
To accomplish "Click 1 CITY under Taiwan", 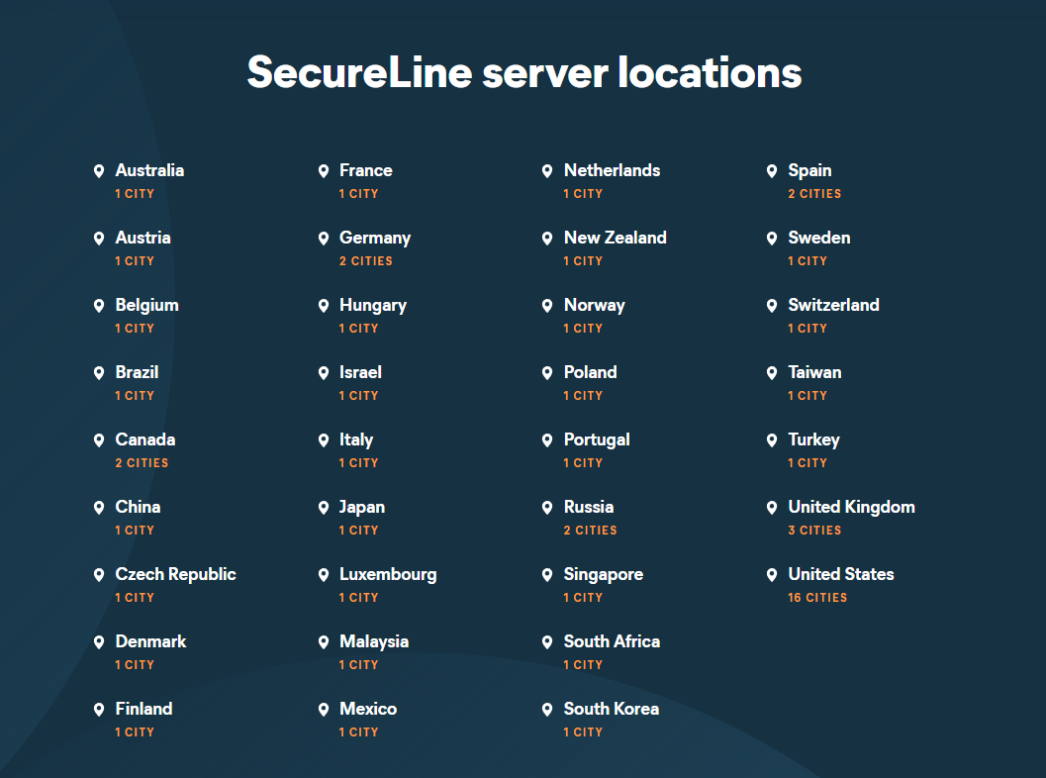I will (x=808, y=396).
